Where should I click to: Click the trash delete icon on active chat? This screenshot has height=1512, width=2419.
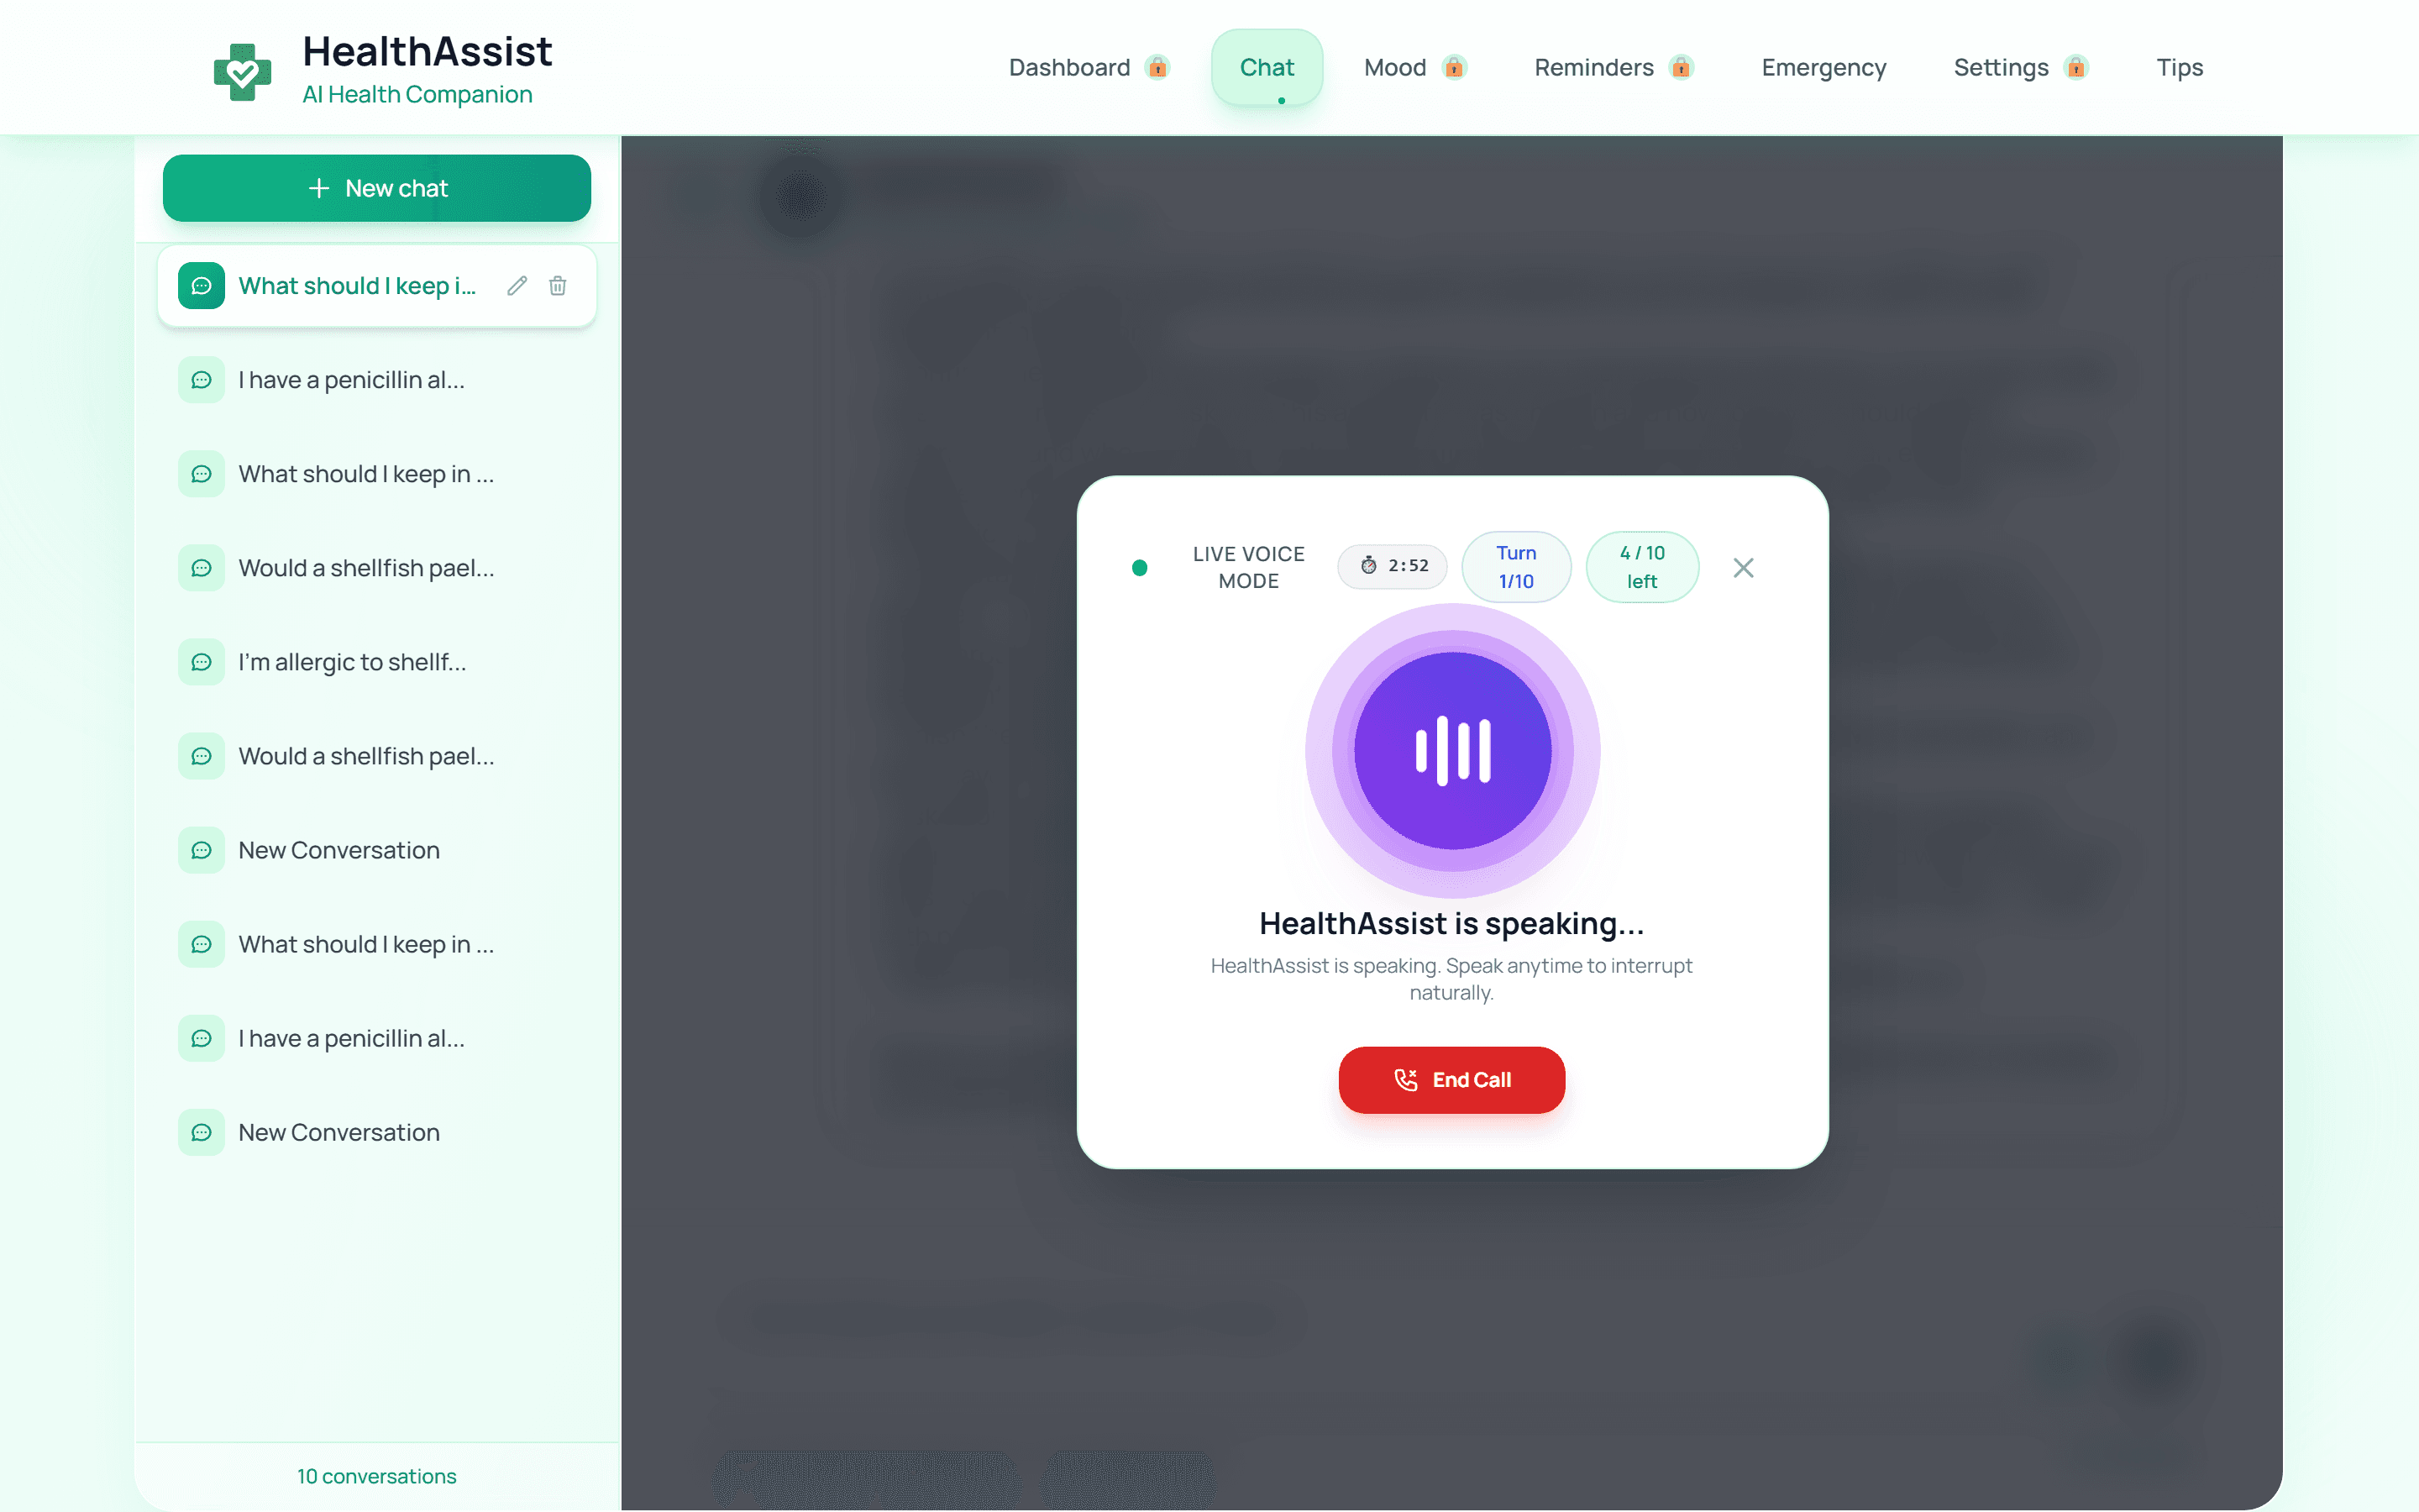(x=558, y=286)
